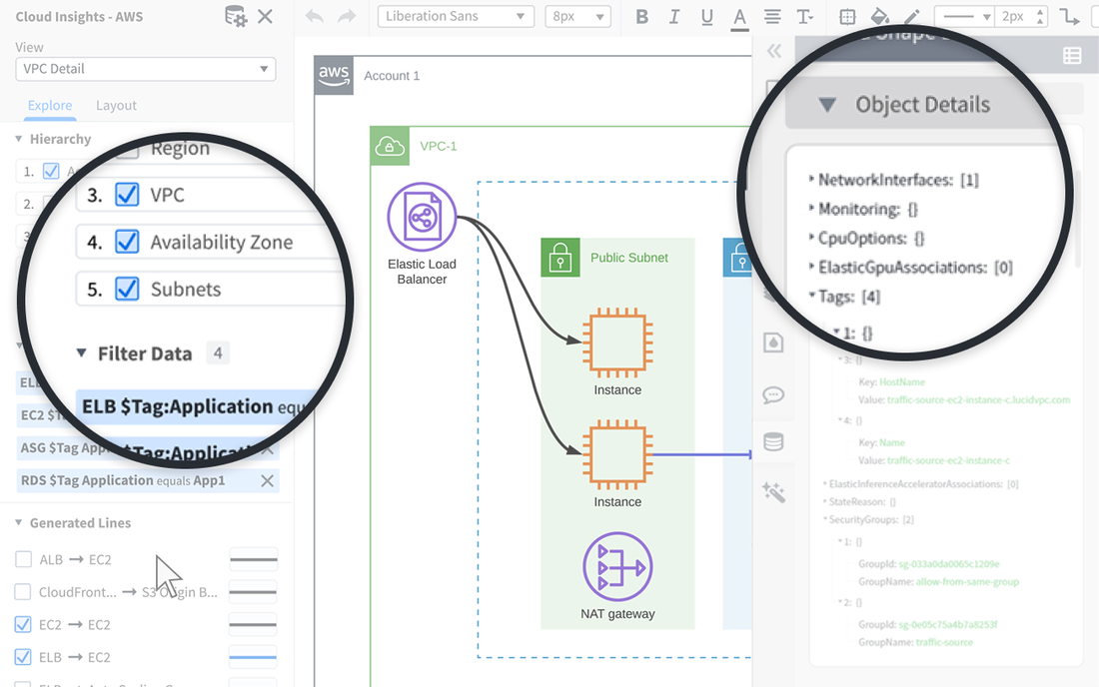Select the NAT gateway icon
Image resolution: width=1099 pixels, height=687 pixels.
[617, 566]
